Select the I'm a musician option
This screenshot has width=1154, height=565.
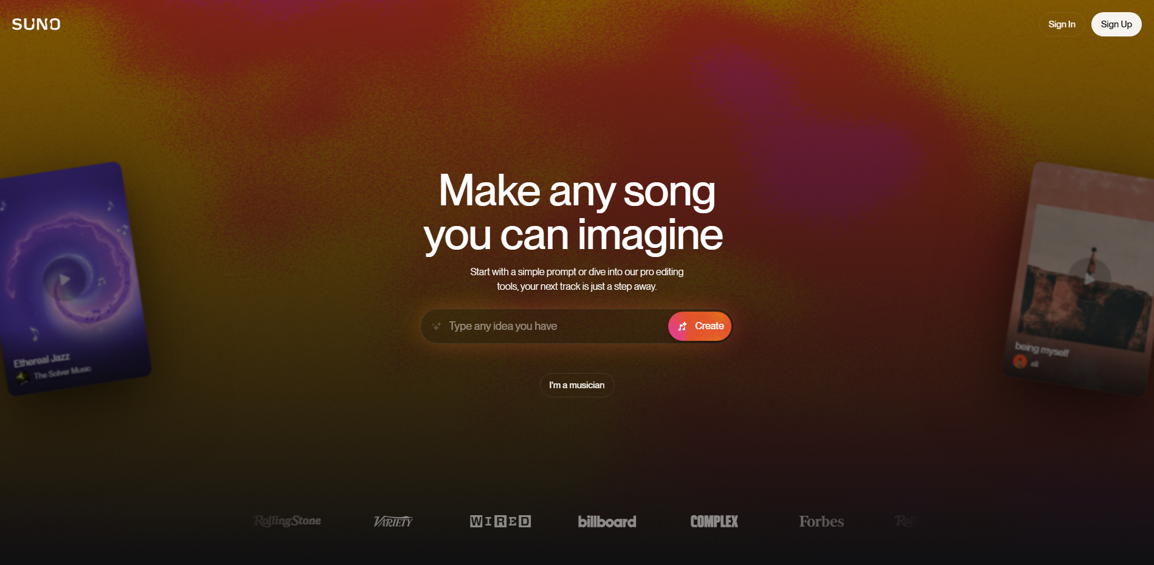(577, 385)
